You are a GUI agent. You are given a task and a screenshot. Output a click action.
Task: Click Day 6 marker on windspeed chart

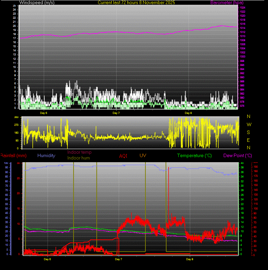coord(44,113)
